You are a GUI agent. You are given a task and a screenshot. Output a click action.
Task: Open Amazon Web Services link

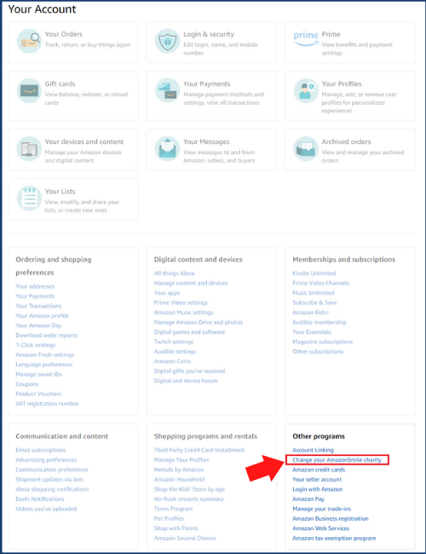(320, 528)
